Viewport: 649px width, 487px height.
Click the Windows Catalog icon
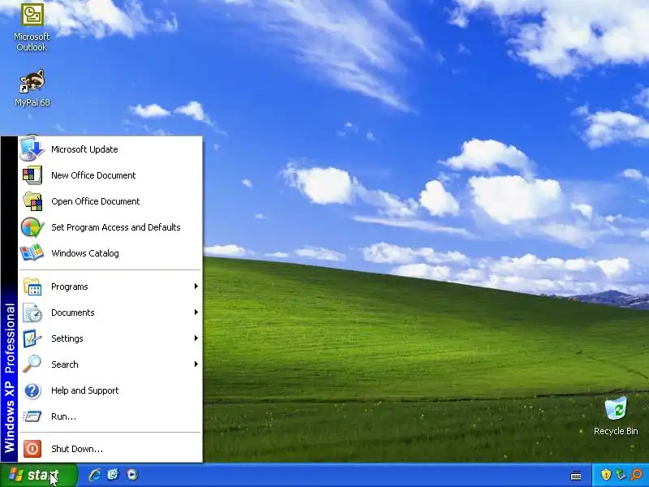pos(32,253)
